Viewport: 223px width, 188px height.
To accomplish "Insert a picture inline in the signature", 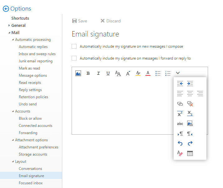I will point(78,73).
